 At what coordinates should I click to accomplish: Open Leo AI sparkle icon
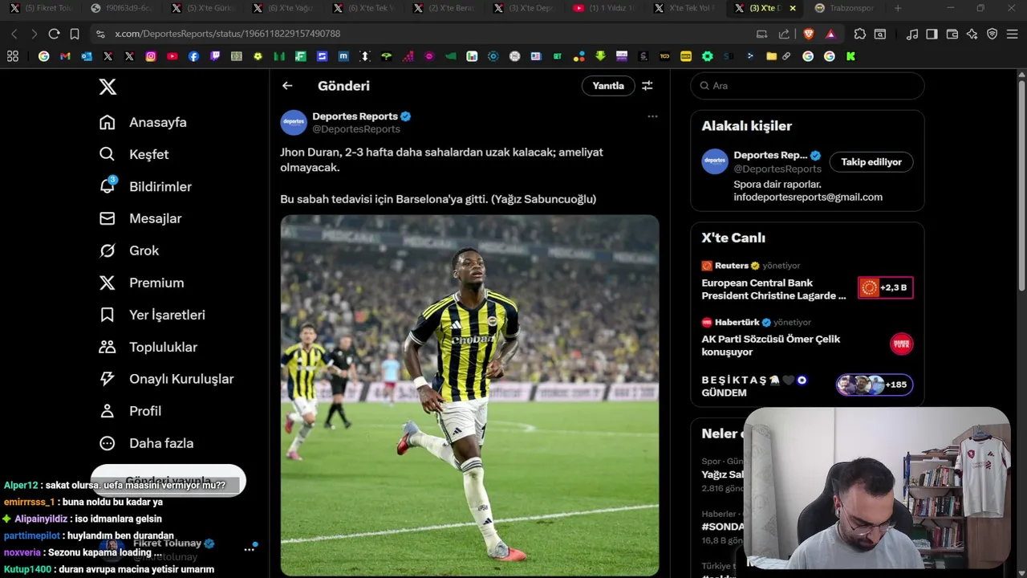pyautogui.click(x=972, y=34)
